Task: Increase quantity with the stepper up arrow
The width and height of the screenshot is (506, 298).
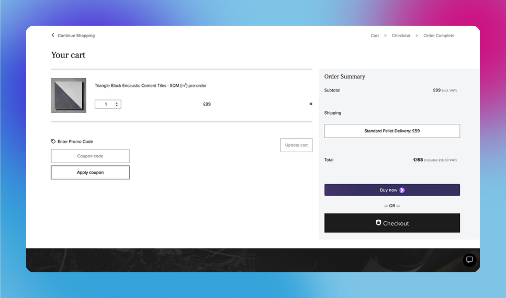Action: (117, 103)
